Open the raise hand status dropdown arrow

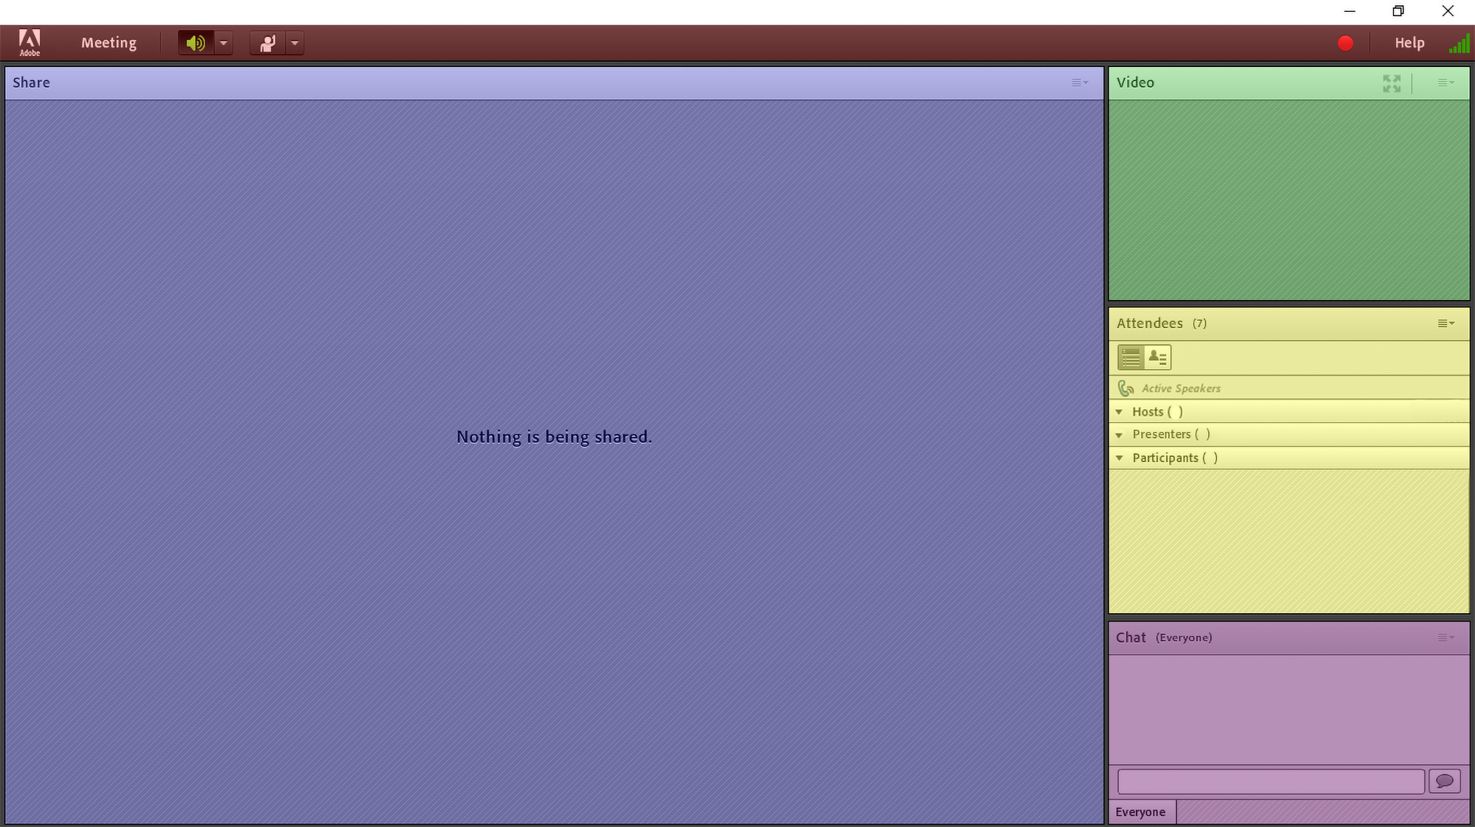click(x=295, y=43)
